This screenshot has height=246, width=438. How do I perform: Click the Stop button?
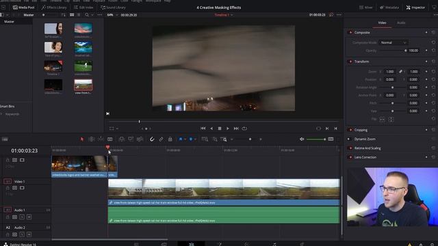[220, 128]
